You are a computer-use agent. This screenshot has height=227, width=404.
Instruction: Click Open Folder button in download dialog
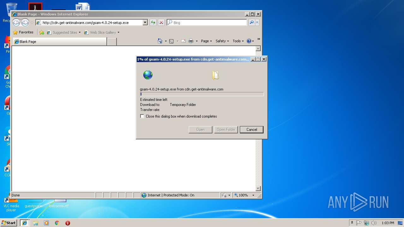226,130
